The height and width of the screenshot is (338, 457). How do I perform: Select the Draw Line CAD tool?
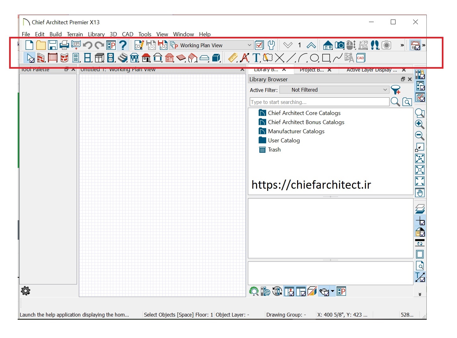tap(291, 58)
